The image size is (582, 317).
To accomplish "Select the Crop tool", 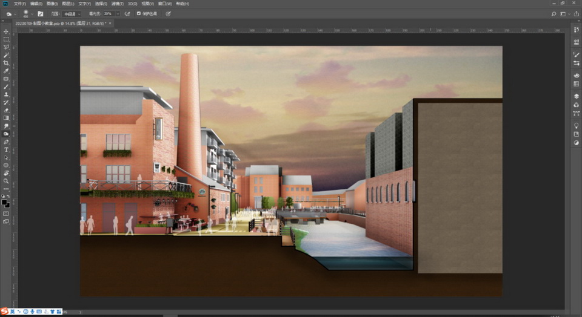I will click(6, 63).
